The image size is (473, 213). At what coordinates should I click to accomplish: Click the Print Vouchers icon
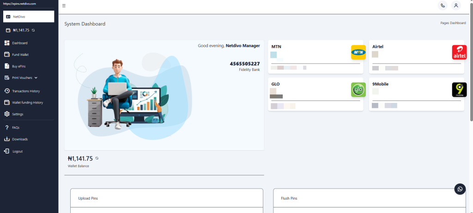click(x=7, y=78)
